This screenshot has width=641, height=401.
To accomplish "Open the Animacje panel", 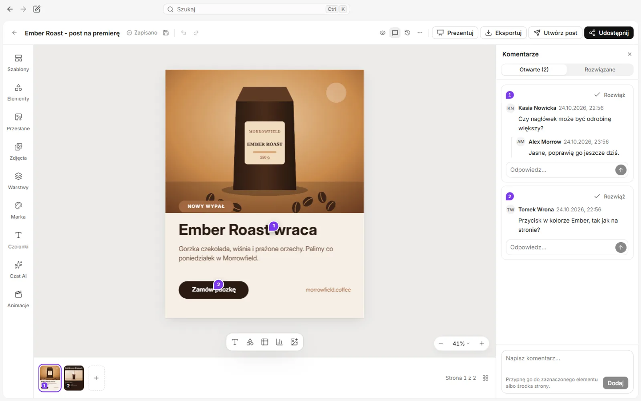I will click(18, 300).
